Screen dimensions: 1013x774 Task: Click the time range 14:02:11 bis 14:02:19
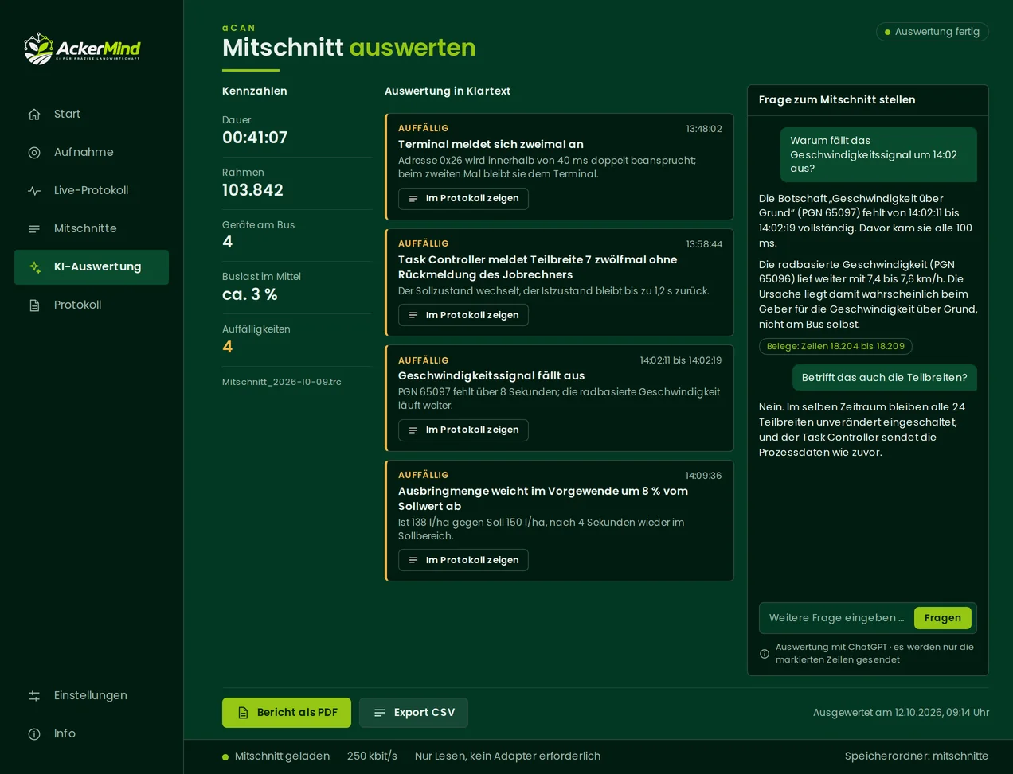[x=681, y=360]
